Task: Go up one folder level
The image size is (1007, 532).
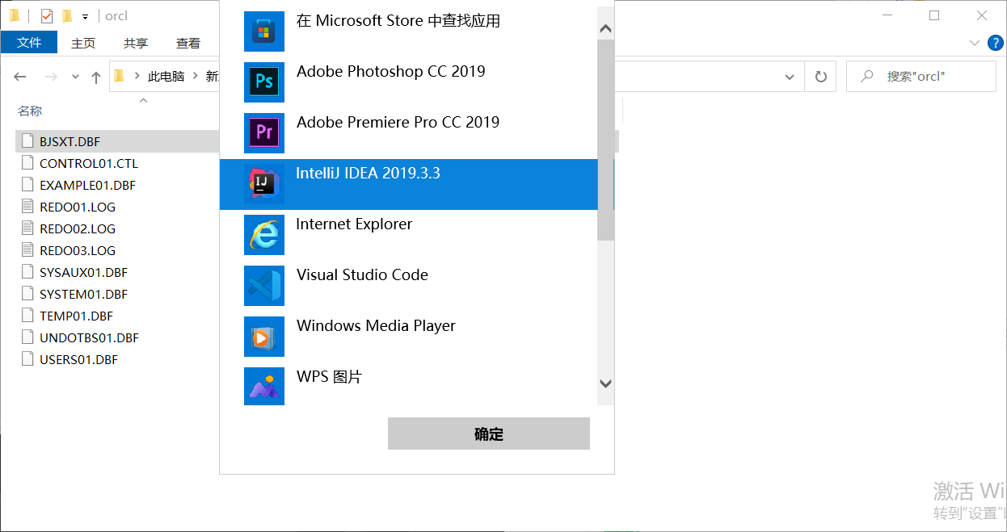Action: point(96,77)
